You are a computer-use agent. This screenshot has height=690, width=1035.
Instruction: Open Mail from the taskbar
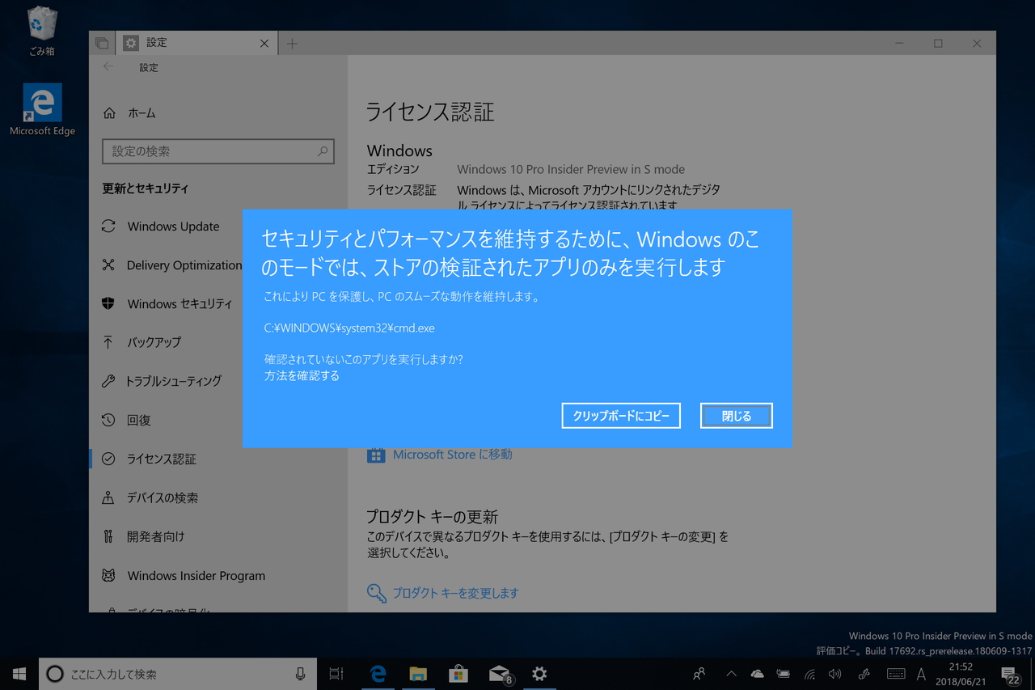[x=499, y=673]
